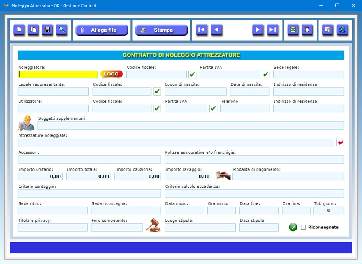Click the Ora fine field
This screenshot has width=362, height=264.
[296, 211]
